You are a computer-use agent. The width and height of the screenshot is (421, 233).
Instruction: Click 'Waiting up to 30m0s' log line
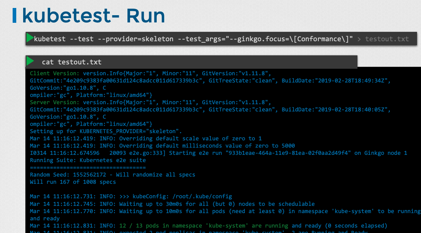click(x=172, y=204)
